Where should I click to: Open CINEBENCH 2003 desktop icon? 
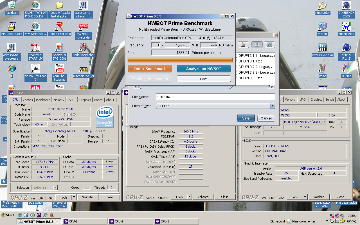pyautogui.click(x=346, y=10)
